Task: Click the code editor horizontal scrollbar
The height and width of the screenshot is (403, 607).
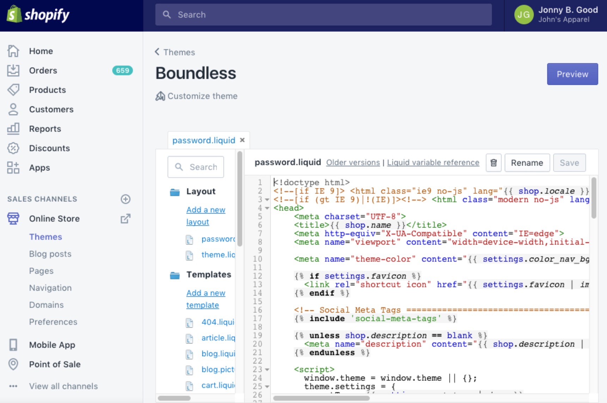Action: pos(321,398)
